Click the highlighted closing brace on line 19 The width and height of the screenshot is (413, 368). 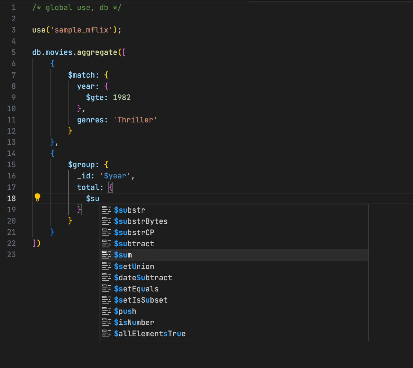(79, 210)
